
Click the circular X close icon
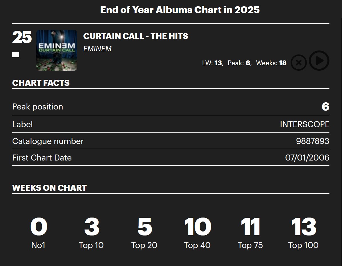coord(299,62)
